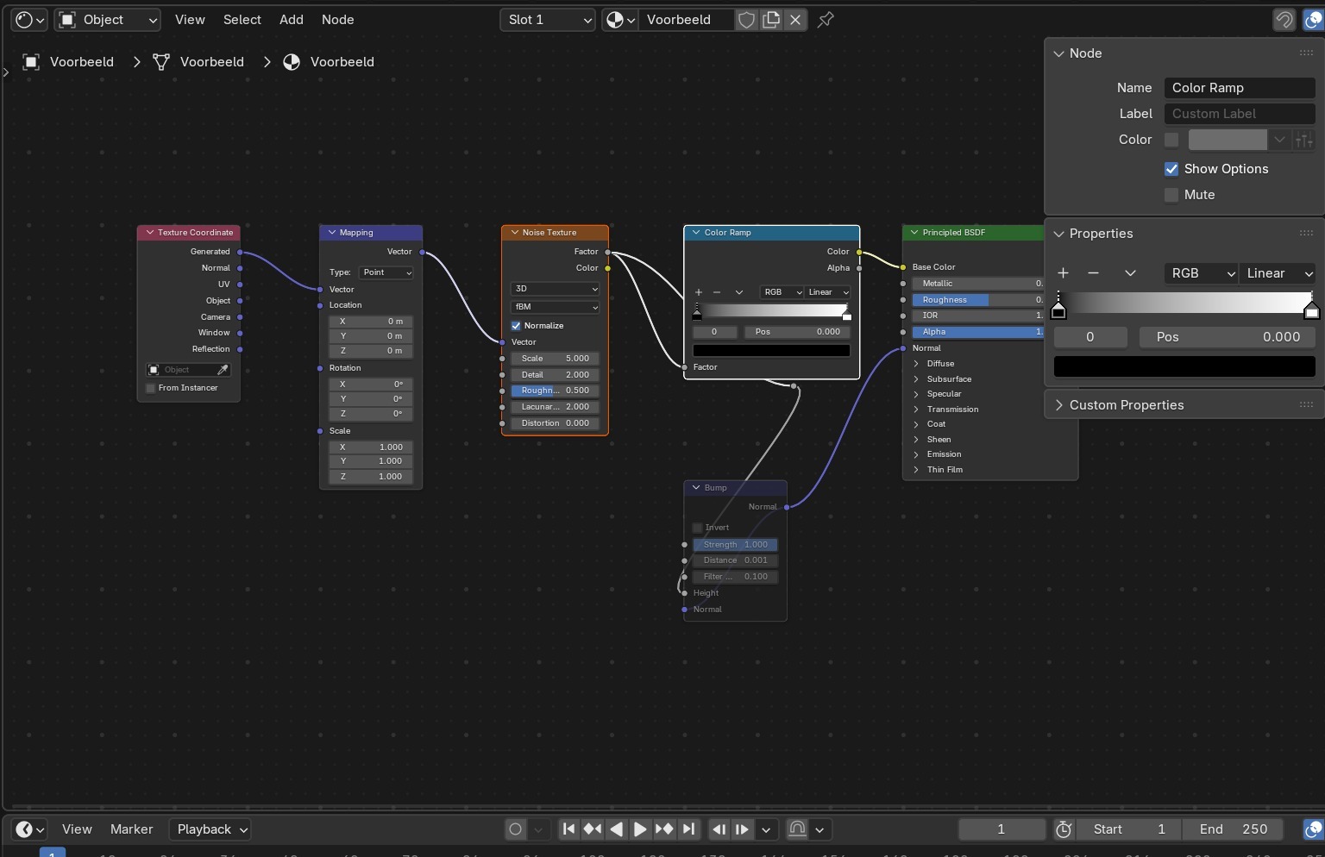
Task: Open the Linear interpolation dropdown in sidebar
Action: pyautogui.click(x=1278, y=273)
